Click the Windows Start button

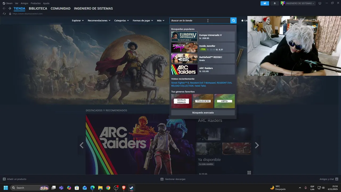[6, 188]
